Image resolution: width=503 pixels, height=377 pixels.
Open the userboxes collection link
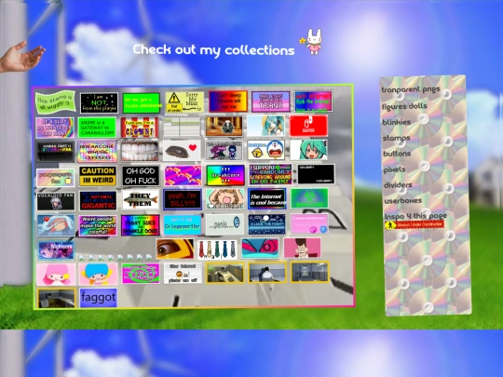pos(403,201)
